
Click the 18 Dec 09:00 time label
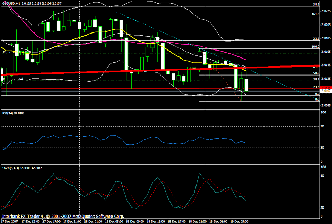[x=135, y=222]
